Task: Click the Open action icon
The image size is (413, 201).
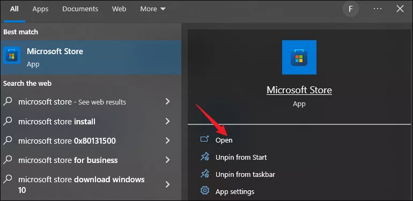Action: (x=205, y=139)
